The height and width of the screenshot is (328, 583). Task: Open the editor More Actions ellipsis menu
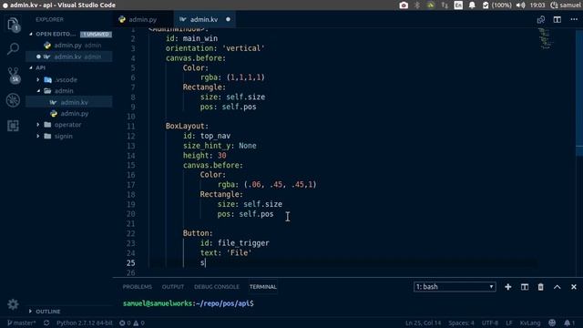pyautogui.click(x=574, y=19)
